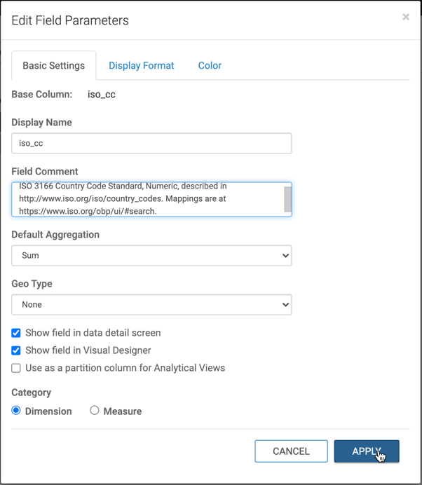Click the arrow on the Sum select box
422x485 pixels.
tap(285, 256)
